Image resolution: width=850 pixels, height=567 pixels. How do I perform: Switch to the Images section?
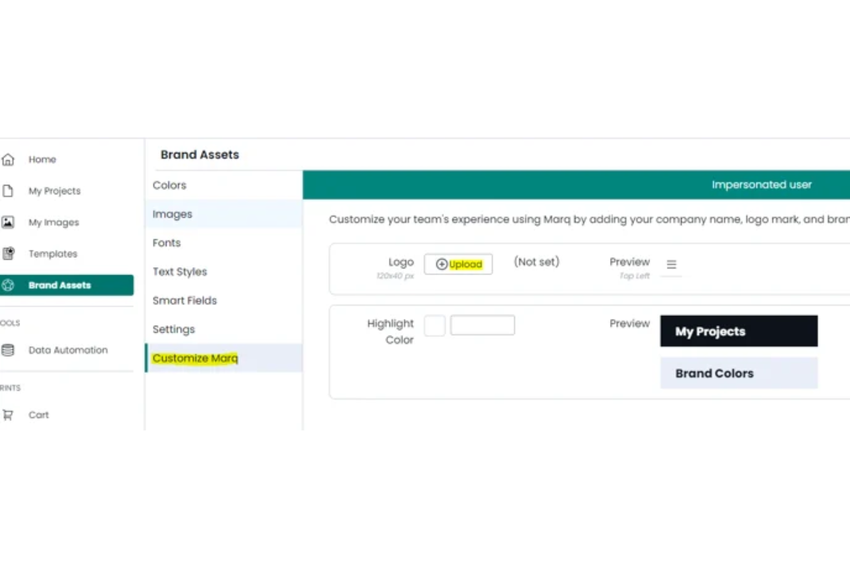click(224, 214)
